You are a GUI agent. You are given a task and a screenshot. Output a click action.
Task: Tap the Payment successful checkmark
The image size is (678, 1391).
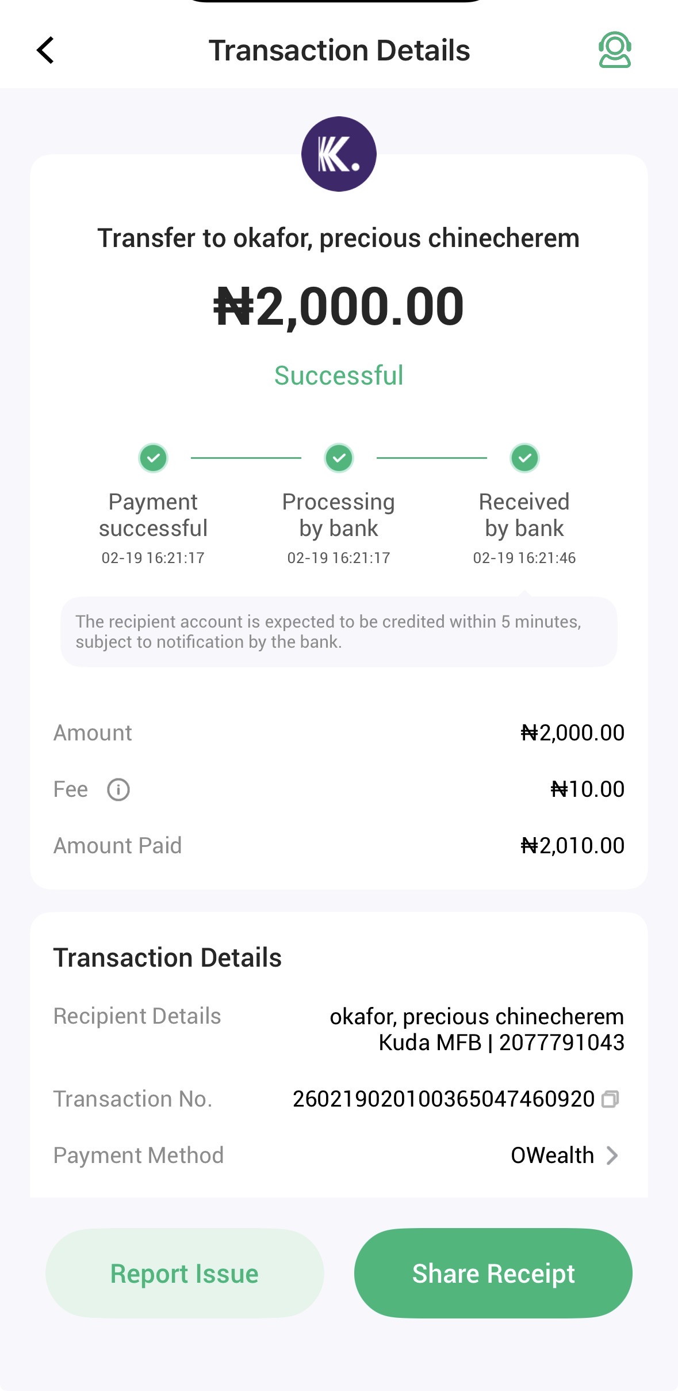coord(153,458)
